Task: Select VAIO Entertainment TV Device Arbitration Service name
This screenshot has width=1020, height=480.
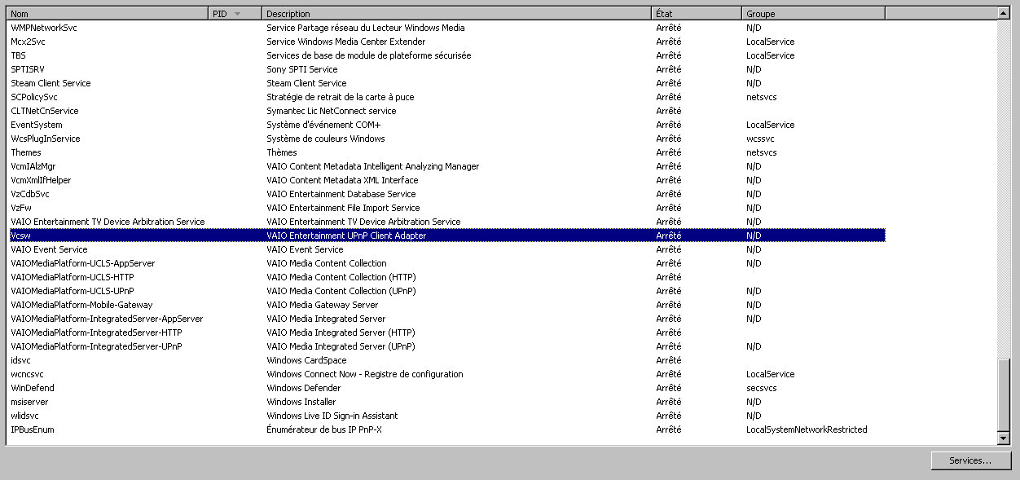Action: click(108, 222)
